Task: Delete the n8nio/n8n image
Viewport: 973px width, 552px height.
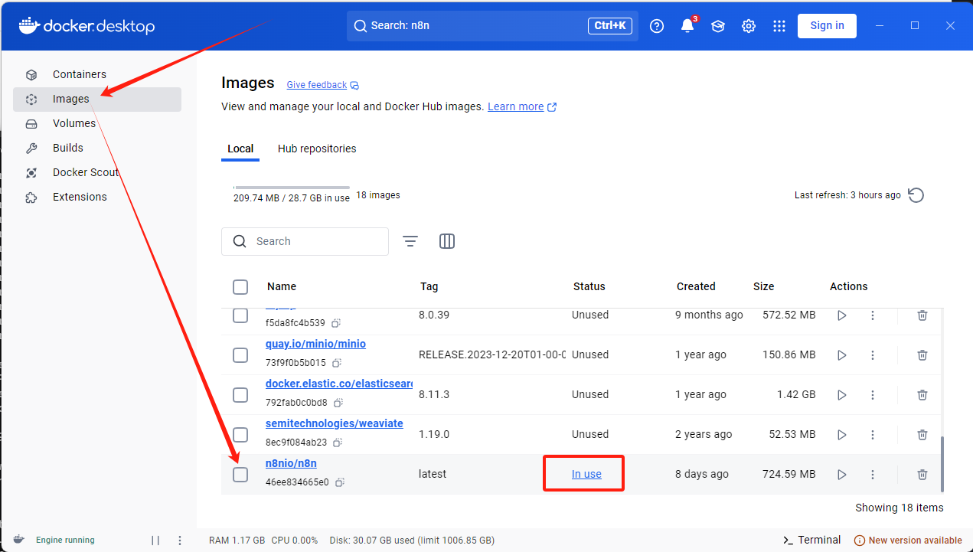Action: (922, 475)
